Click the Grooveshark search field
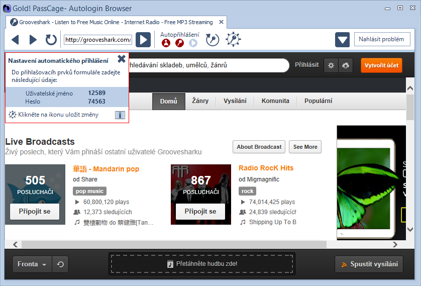The image size is (421, 286). pyautogui.click(x=209, y=65)
